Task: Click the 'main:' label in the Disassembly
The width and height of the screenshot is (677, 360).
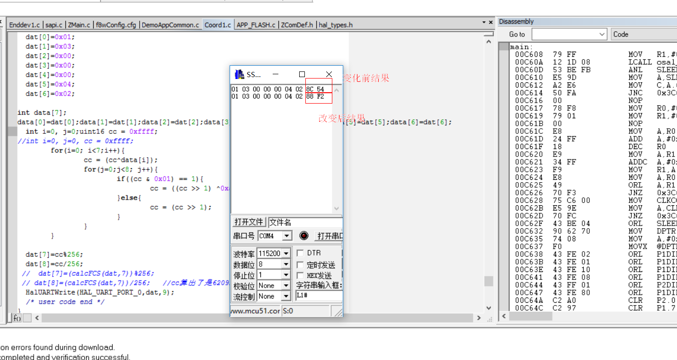Action: click(x=521, y=47)
